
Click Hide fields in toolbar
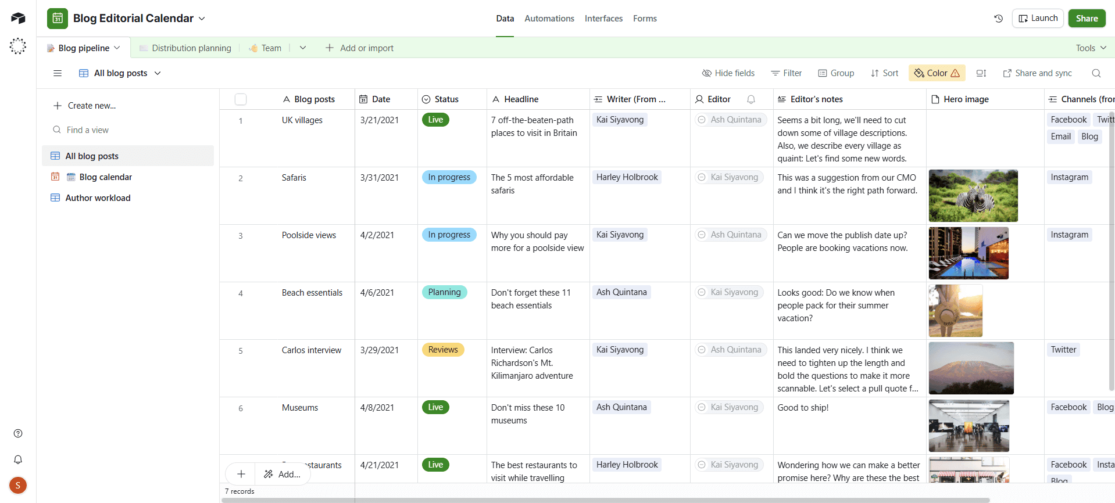click(x=728, y=73)
